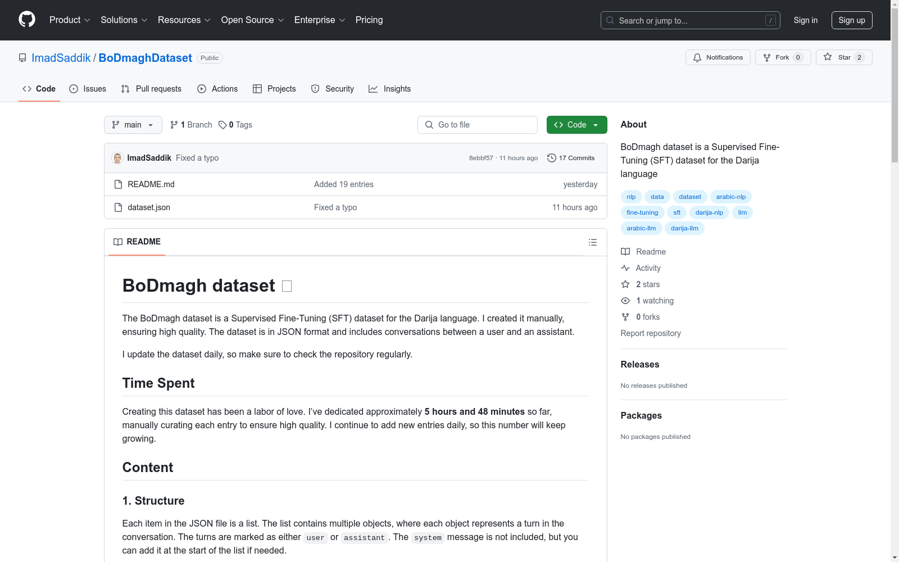Click the Fork count badge 0
The image size is (899, 562).
coord(798,57)
